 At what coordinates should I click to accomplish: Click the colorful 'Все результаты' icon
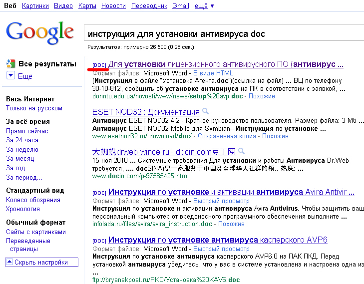click(10, 64)
